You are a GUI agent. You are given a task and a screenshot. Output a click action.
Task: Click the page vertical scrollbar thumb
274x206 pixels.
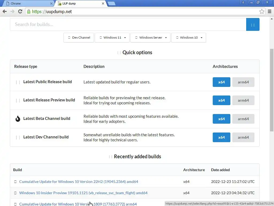coord(272,90)
